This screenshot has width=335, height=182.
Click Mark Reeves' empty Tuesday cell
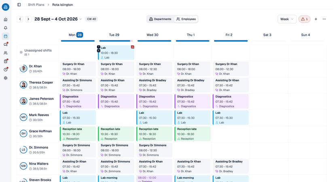[116, 117]
